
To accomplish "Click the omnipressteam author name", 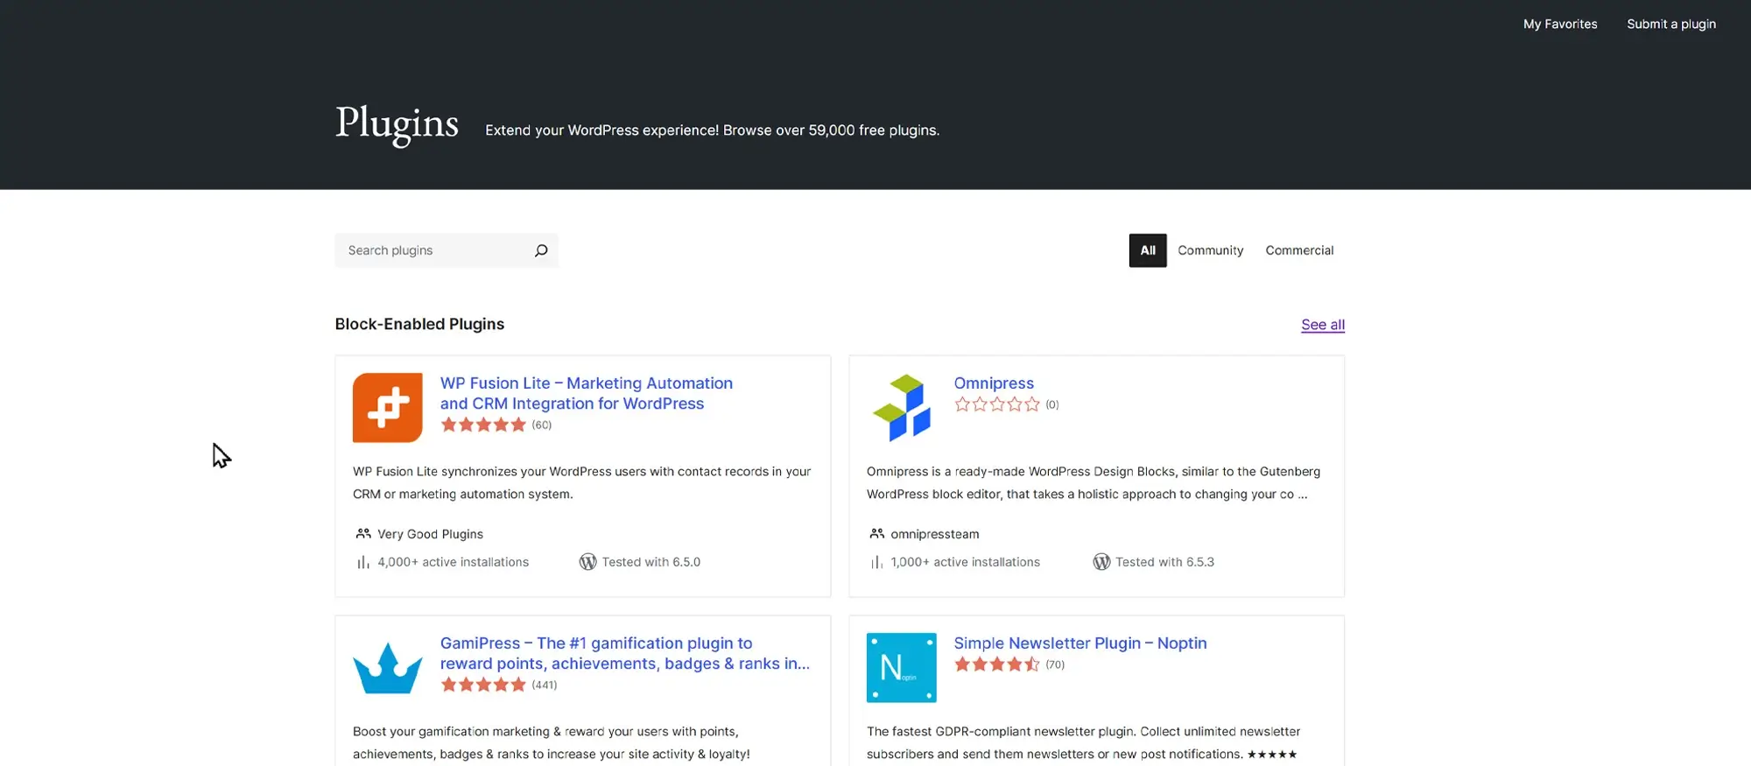I will 935,534.
